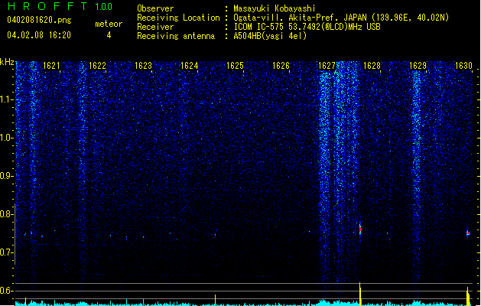Click the 0.7 kHz axis label

pyautogui.click(x=7, y=252)
